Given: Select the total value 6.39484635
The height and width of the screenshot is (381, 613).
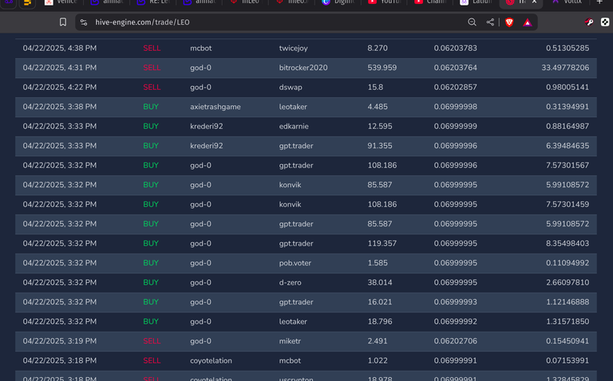Looking at the screenshot, I should point(568,146).
